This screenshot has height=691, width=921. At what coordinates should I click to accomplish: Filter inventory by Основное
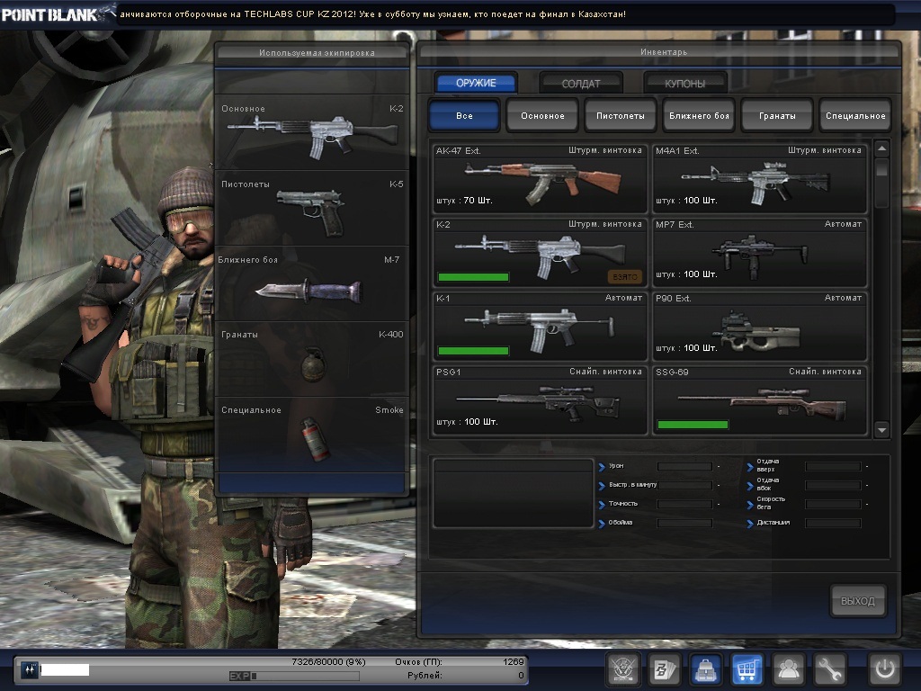pyautogui.click(x=542, y=116)
